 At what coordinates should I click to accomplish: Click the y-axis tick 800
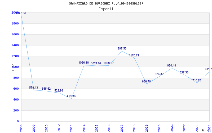pos(16,78)
